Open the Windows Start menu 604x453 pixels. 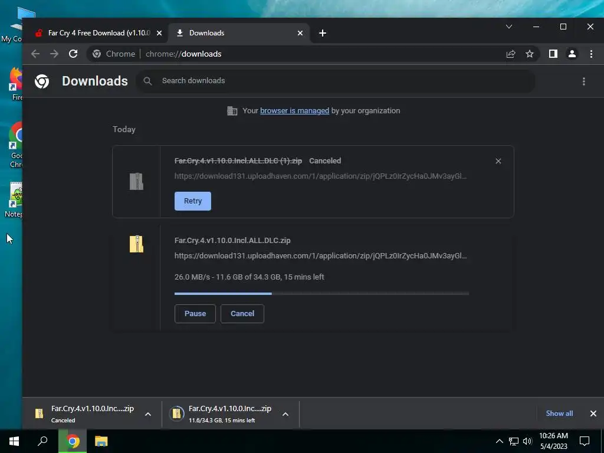click(14, 441)
